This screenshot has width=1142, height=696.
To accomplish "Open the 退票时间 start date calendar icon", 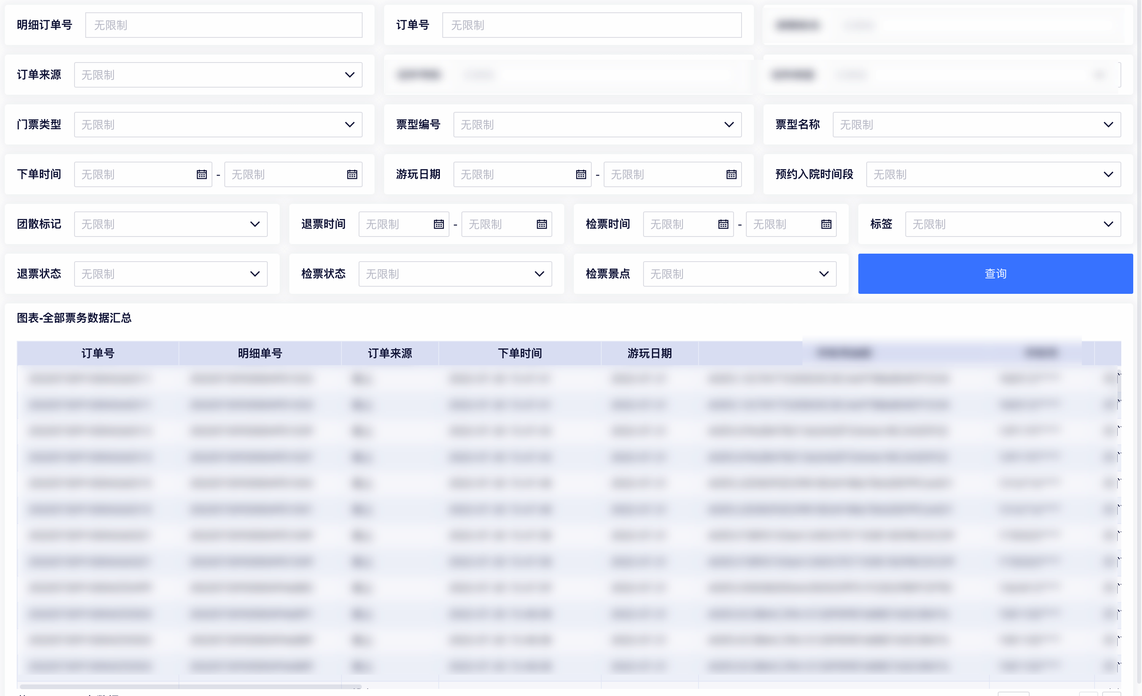I will click(x=438, y=225).
